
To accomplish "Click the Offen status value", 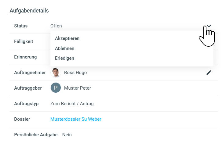I will tap(56, 26).
